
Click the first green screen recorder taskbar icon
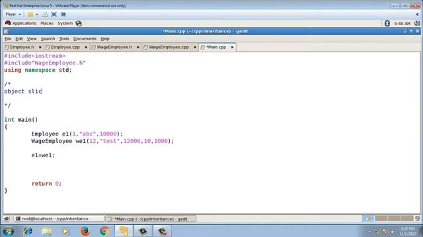(143, 231)
